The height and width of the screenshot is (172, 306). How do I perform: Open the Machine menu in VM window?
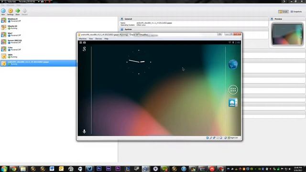[x=83, y=39]
